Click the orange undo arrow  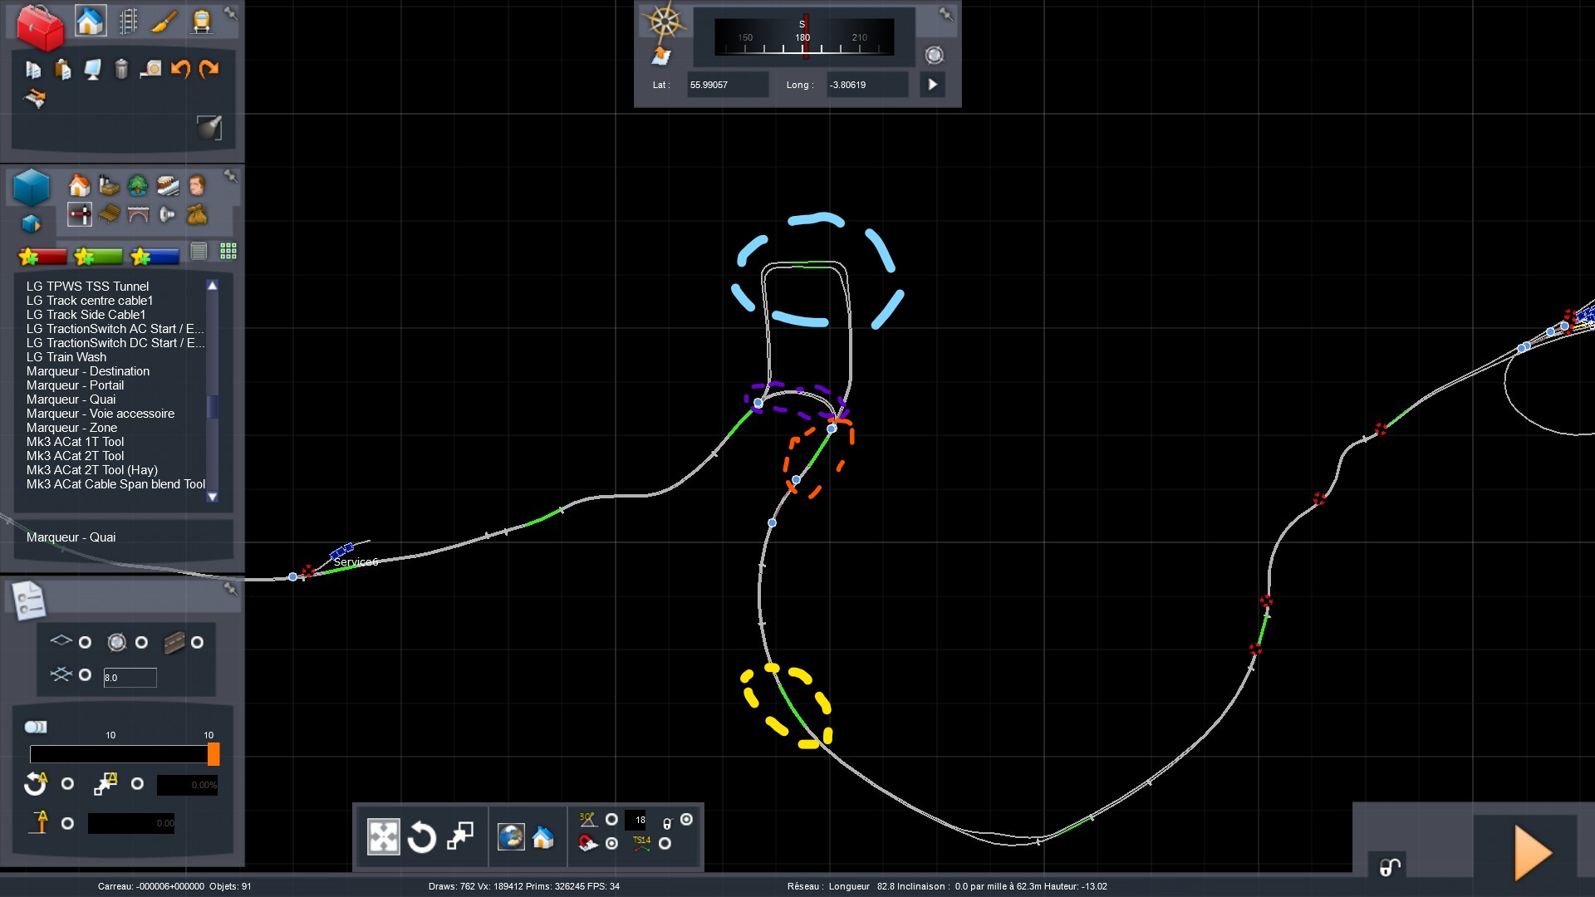pos(180,70)
